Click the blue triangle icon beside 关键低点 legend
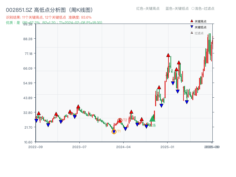The height and width of the screenshot is (177, 236). point(192,27)
